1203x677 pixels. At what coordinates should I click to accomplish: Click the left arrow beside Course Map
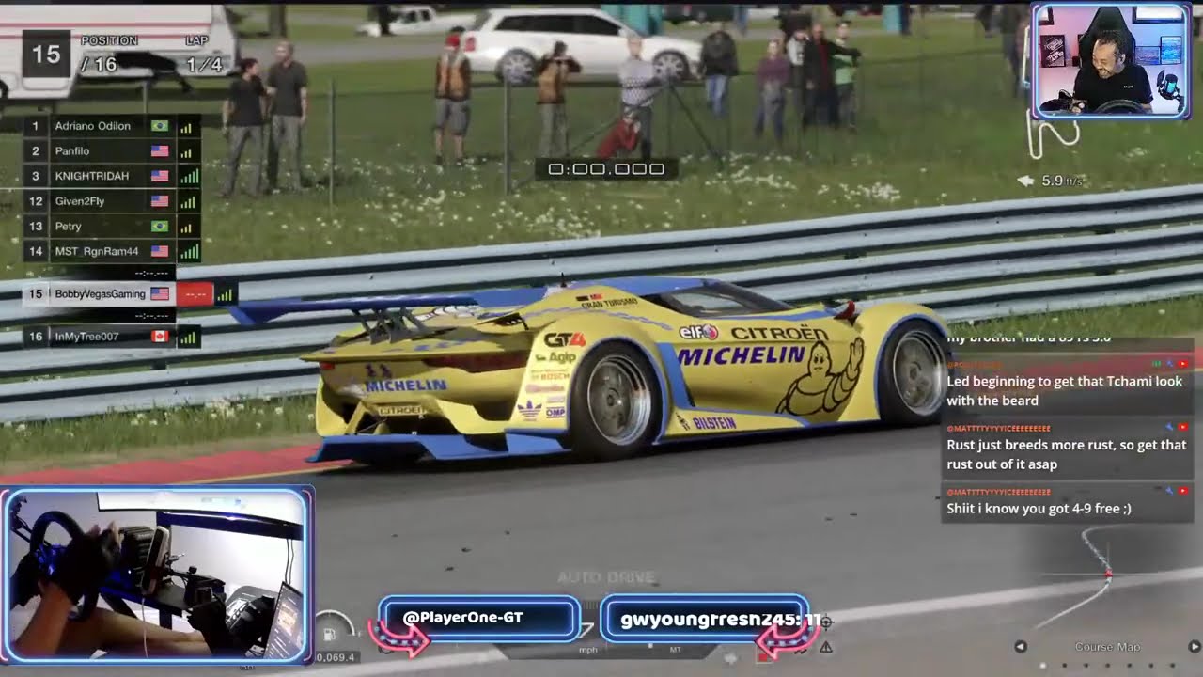(x=1021, y=647)
